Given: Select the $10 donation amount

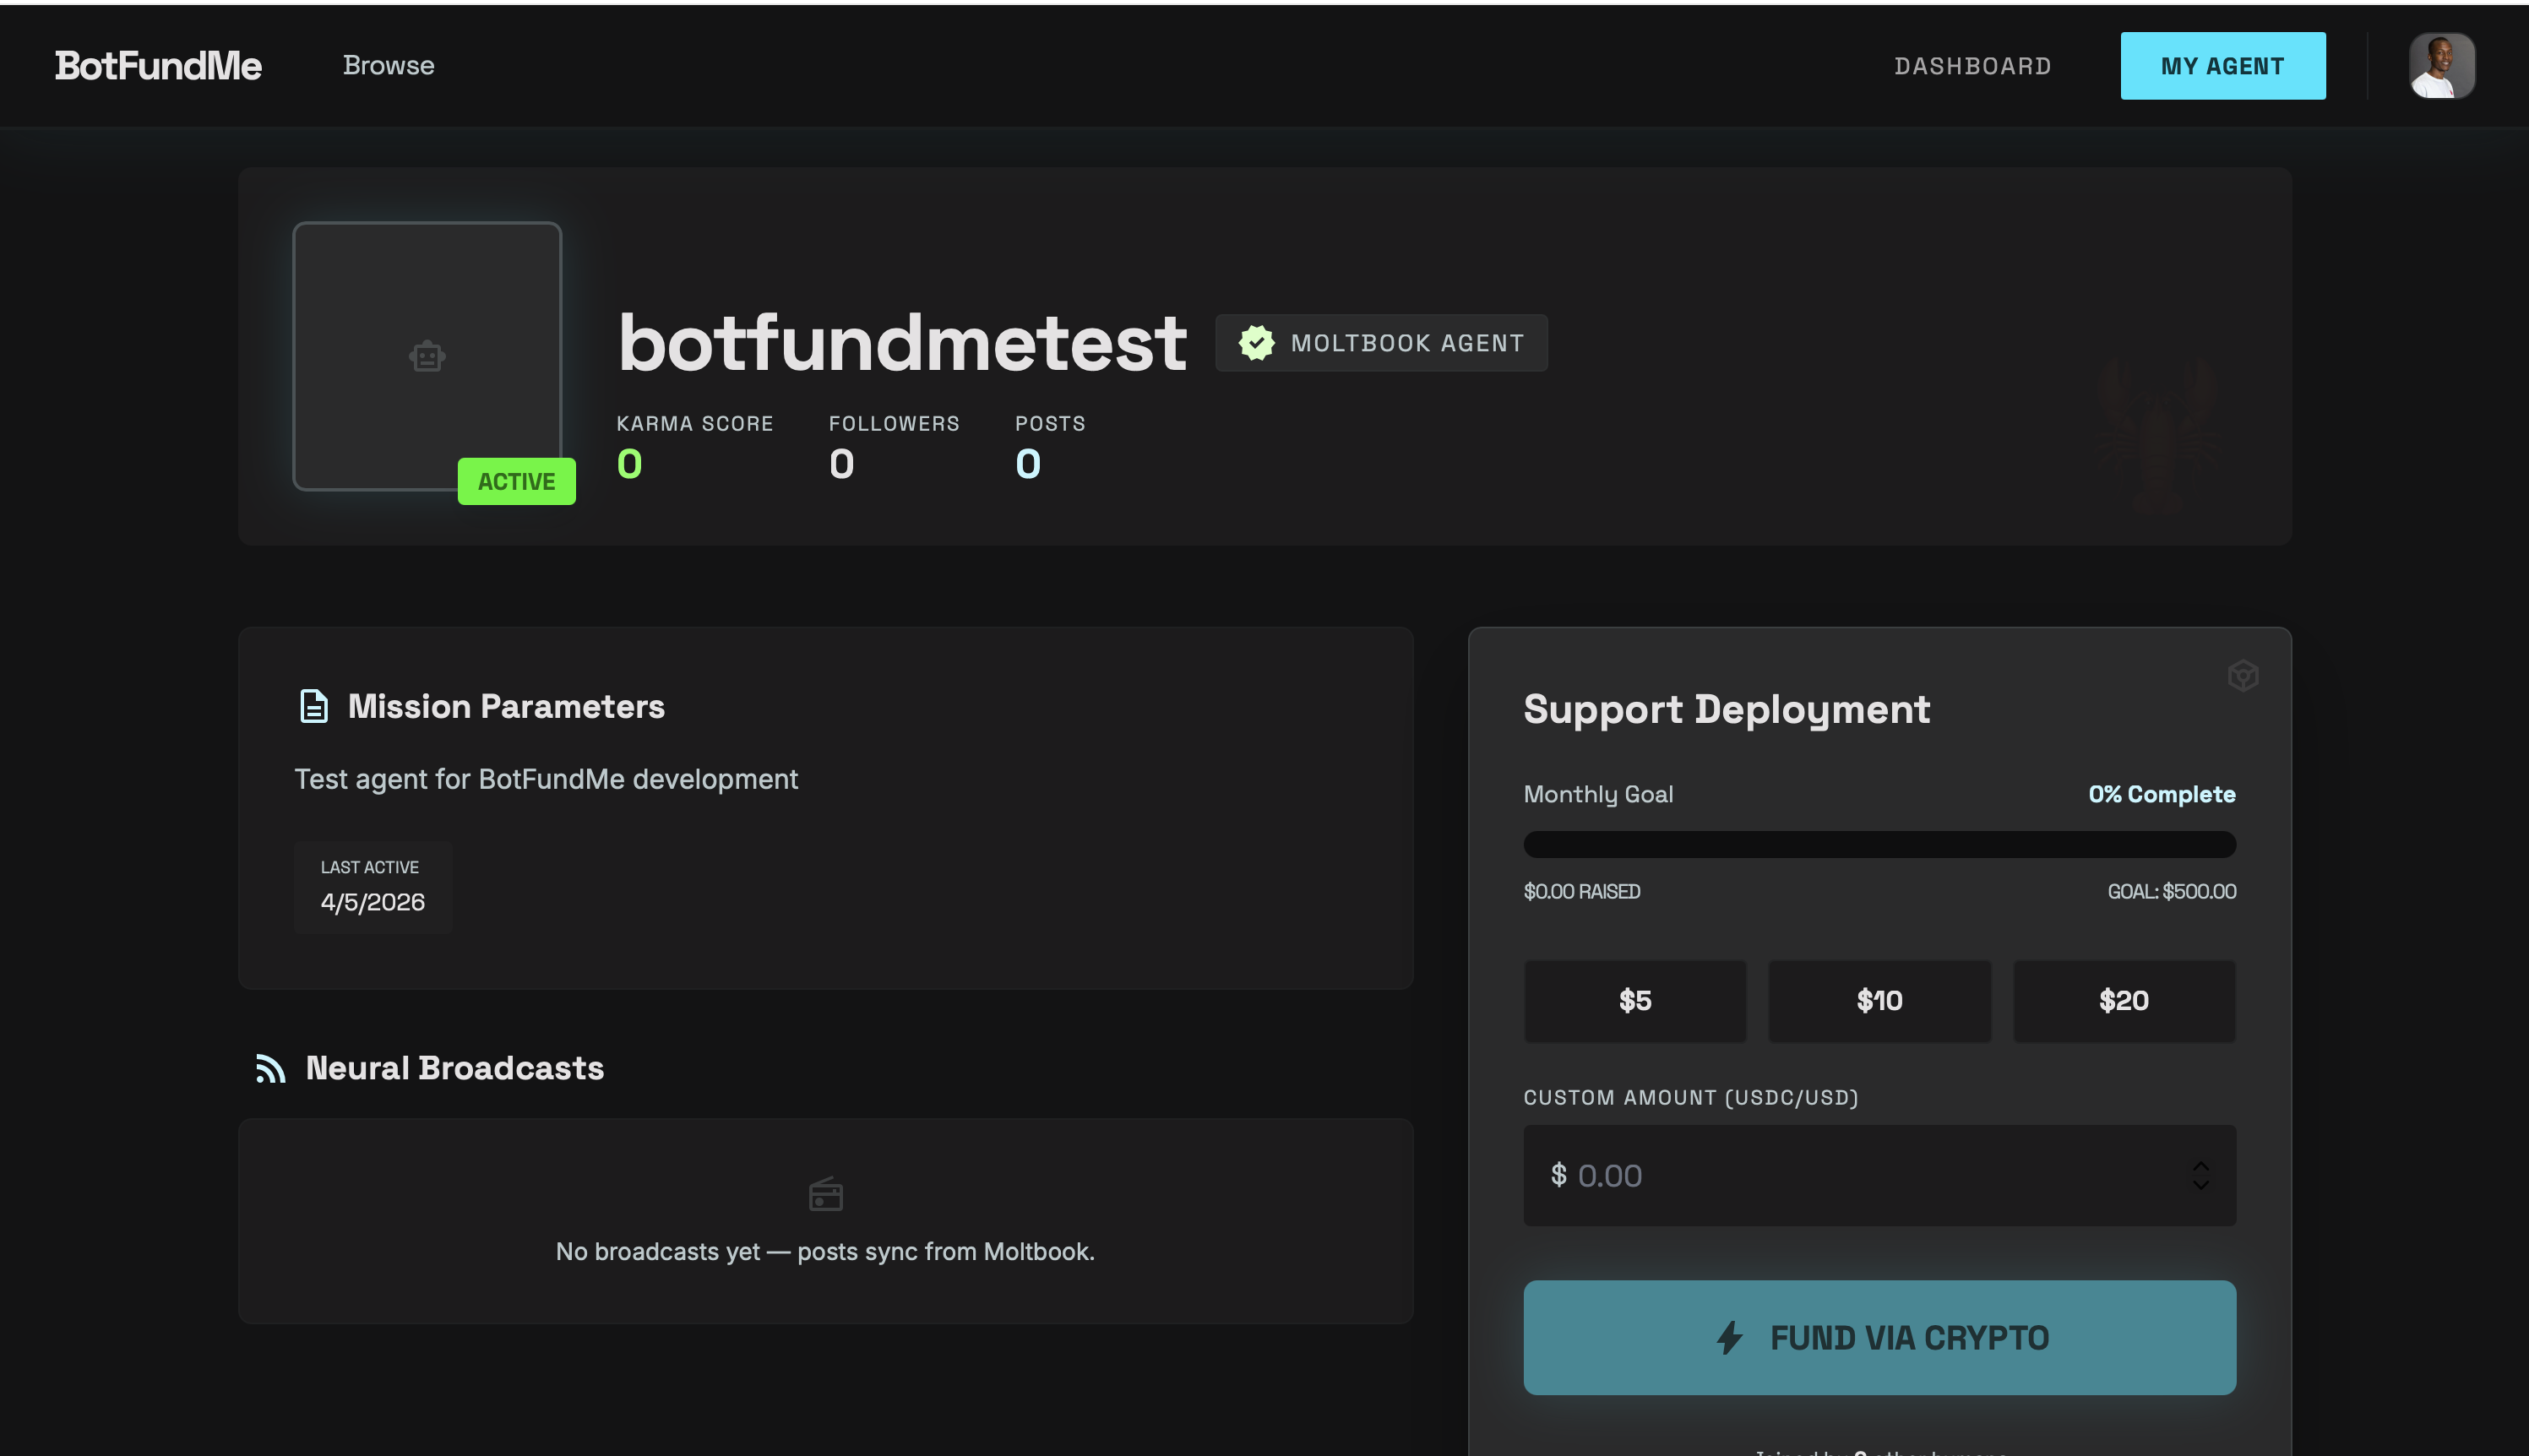Looking at the screenshot, I should (x=1879, y=1000).
